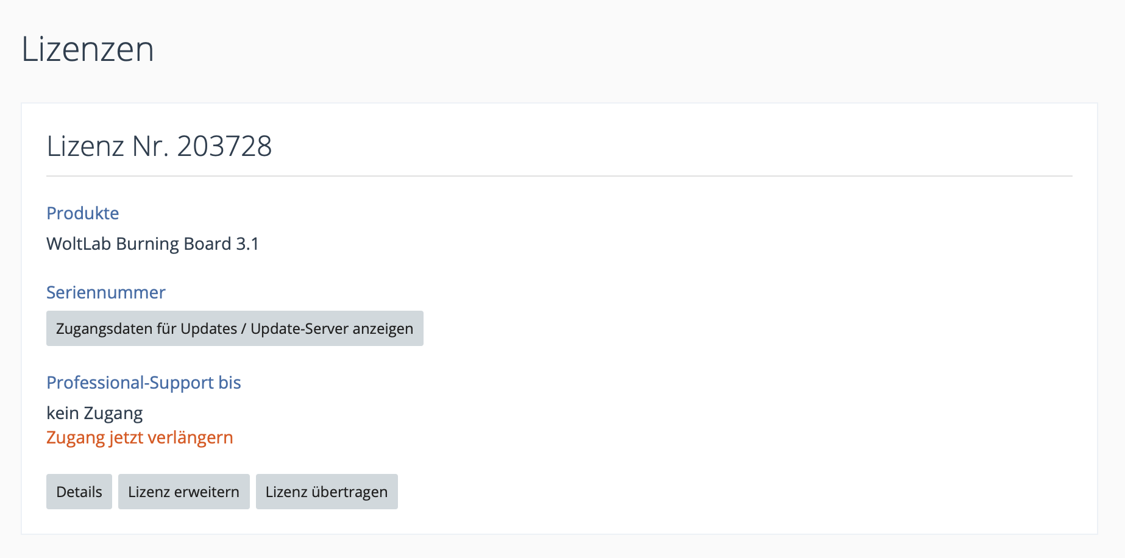
Task: Select the WoltLab Burning Board product name
Action: [138, 244]
